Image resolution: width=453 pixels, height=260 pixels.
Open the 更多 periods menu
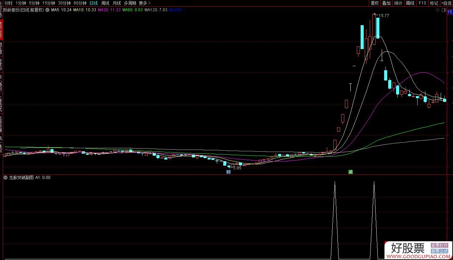[x=145, y=3]
